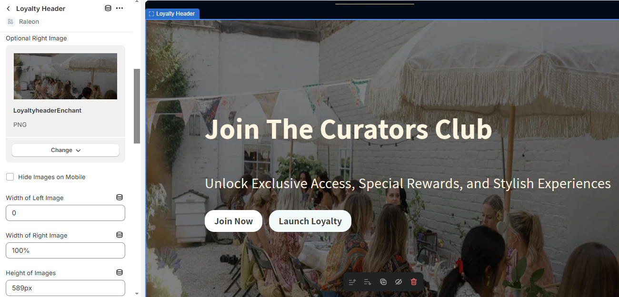
Task: Connect dynamic source for Width of Left Image
Action: click(120, 197)
